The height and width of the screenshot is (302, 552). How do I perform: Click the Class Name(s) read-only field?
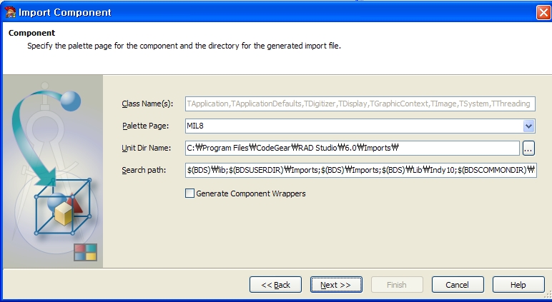360,104
